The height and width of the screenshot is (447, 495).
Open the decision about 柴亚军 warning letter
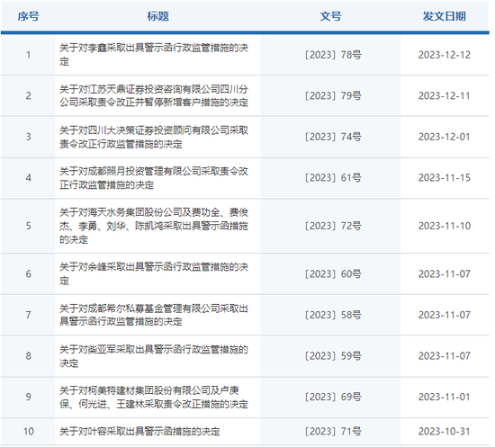tap(154, 356)
